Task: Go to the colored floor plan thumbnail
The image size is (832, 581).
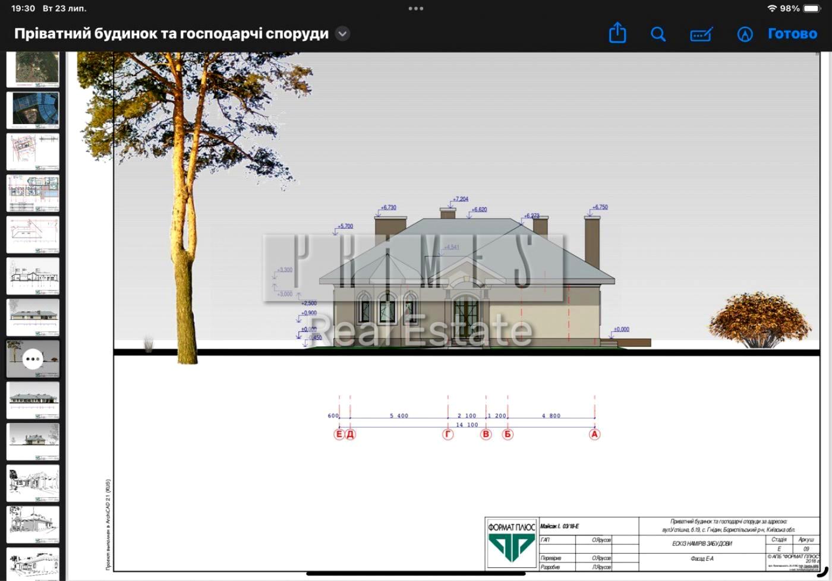Action: (x=33, y=193)
